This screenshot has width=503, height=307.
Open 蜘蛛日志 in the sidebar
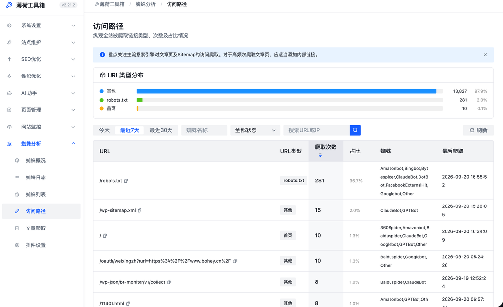[41, 178]
